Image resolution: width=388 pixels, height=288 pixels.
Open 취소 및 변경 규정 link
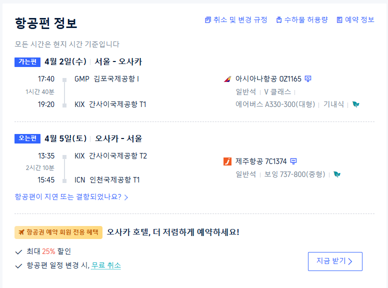click(240, 20)
